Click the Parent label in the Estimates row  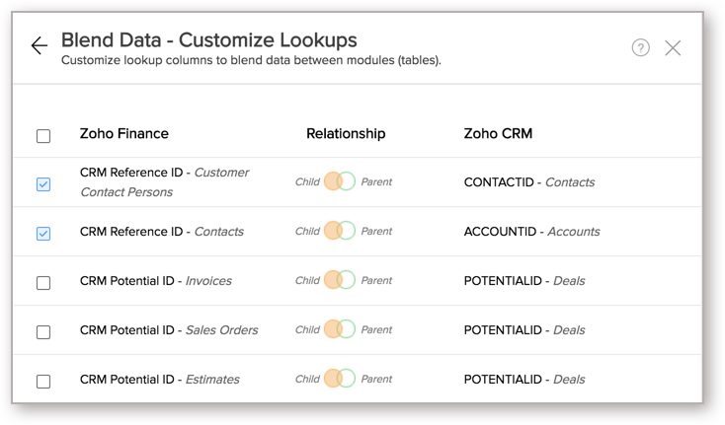[x=376, y=380]
